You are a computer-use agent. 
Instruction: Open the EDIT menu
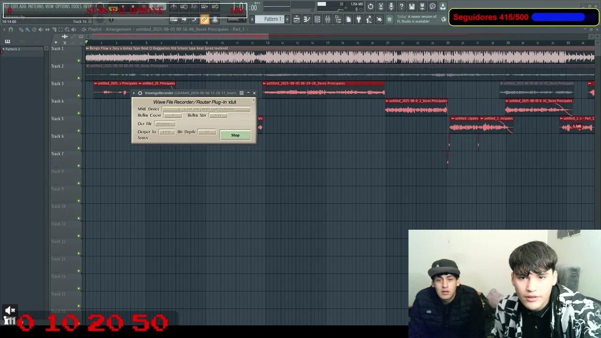coord(15,6)
